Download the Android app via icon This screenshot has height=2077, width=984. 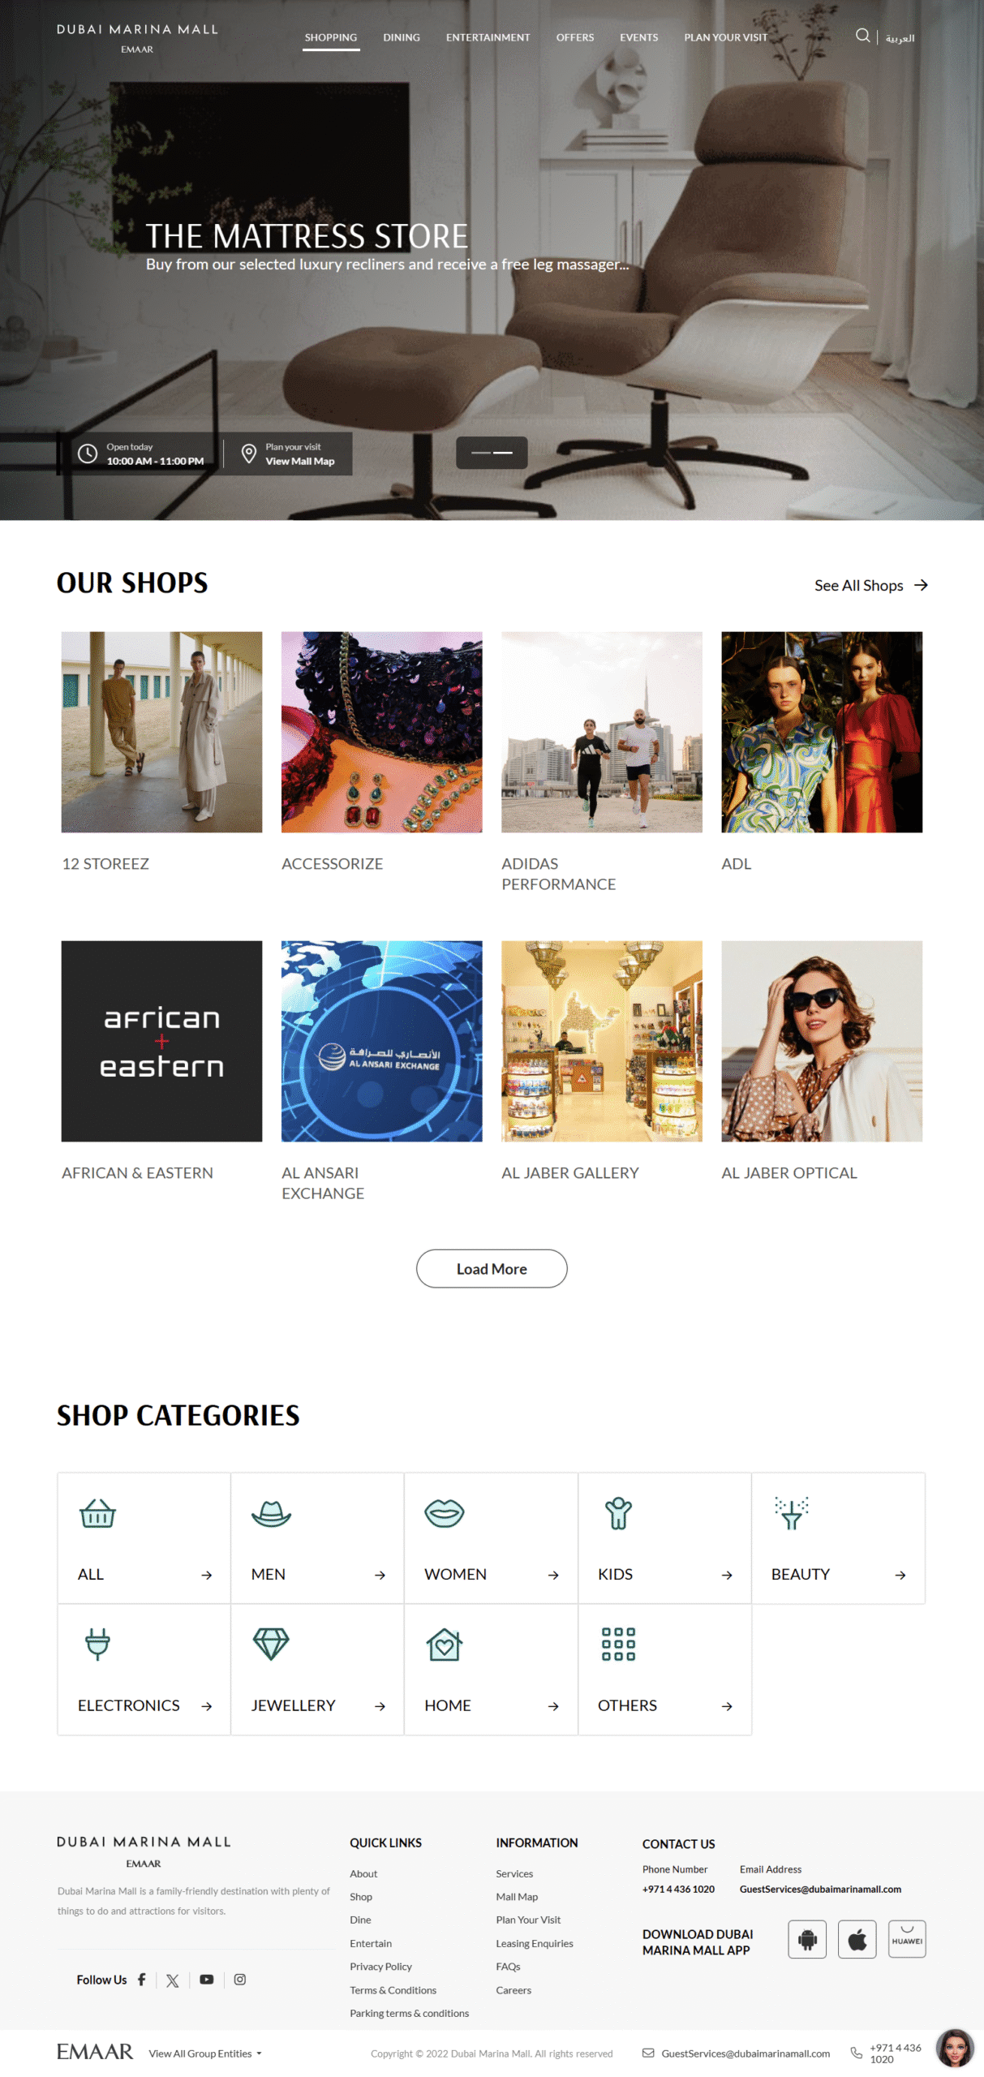coord(806,1938)
